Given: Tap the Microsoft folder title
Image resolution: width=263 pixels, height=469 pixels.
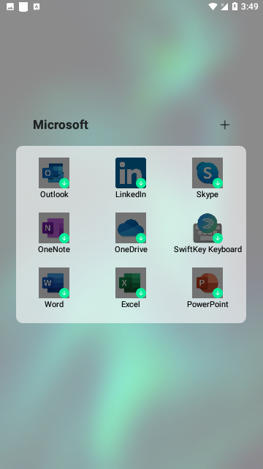Looking at the screenshot, I should point(61,125).
